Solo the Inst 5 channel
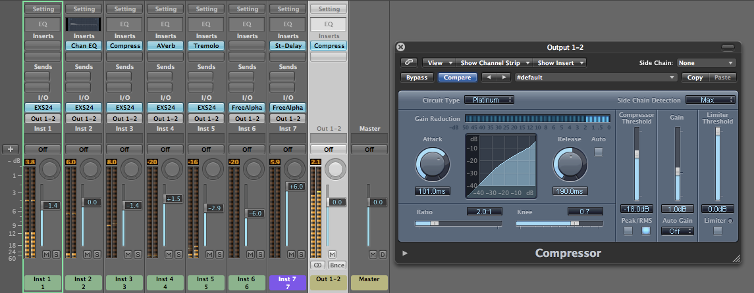754x293 pixels. pyautogui.click(x=220, y=254)
